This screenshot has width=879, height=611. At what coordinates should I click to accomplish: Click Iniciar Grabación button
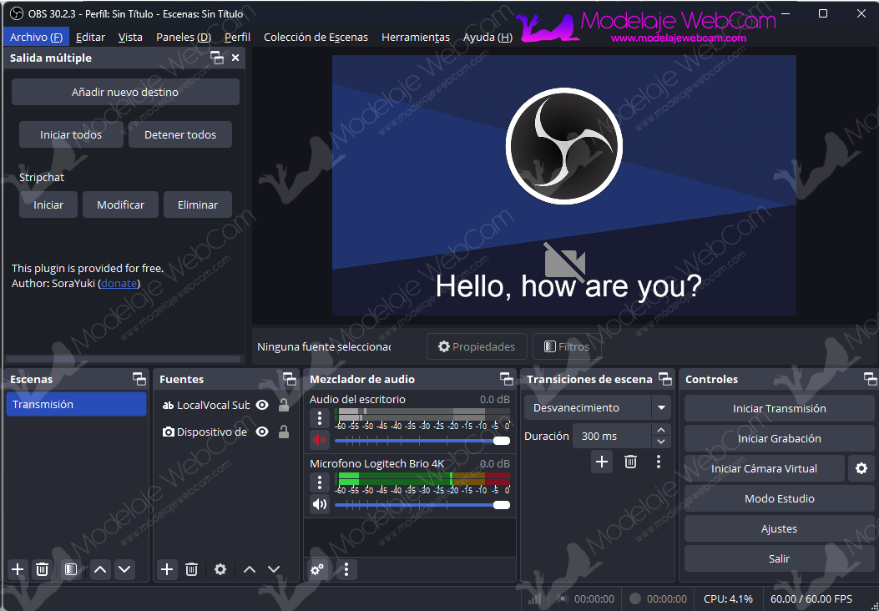(x=779, y=438)
